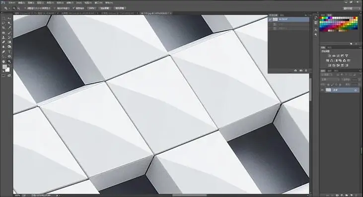Switch to the first document tab
This screenshot has width=363, height=197.
36,13
